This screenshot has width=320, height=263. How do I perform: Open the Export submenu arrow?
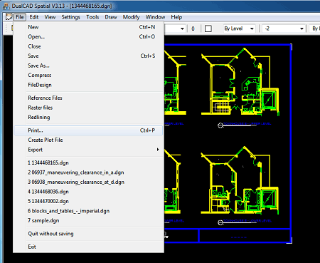[x=158, y=150]
